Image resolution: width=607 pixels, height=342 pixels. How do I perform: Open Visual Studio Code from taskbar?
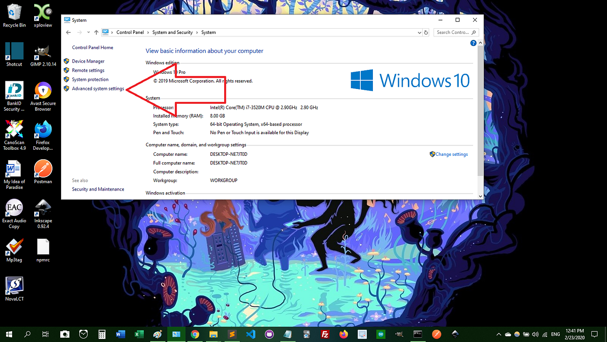[251, 334]
